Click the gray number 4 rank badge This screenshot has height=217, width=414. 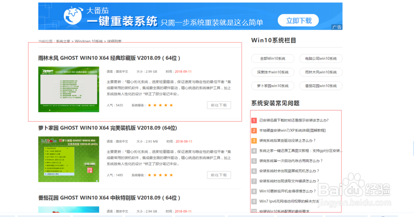(254, 151)
